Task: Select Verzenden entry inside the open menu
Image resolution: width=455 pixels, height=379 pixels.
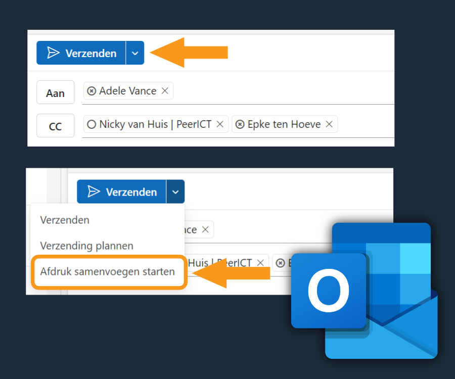Action: coord(65,220)
